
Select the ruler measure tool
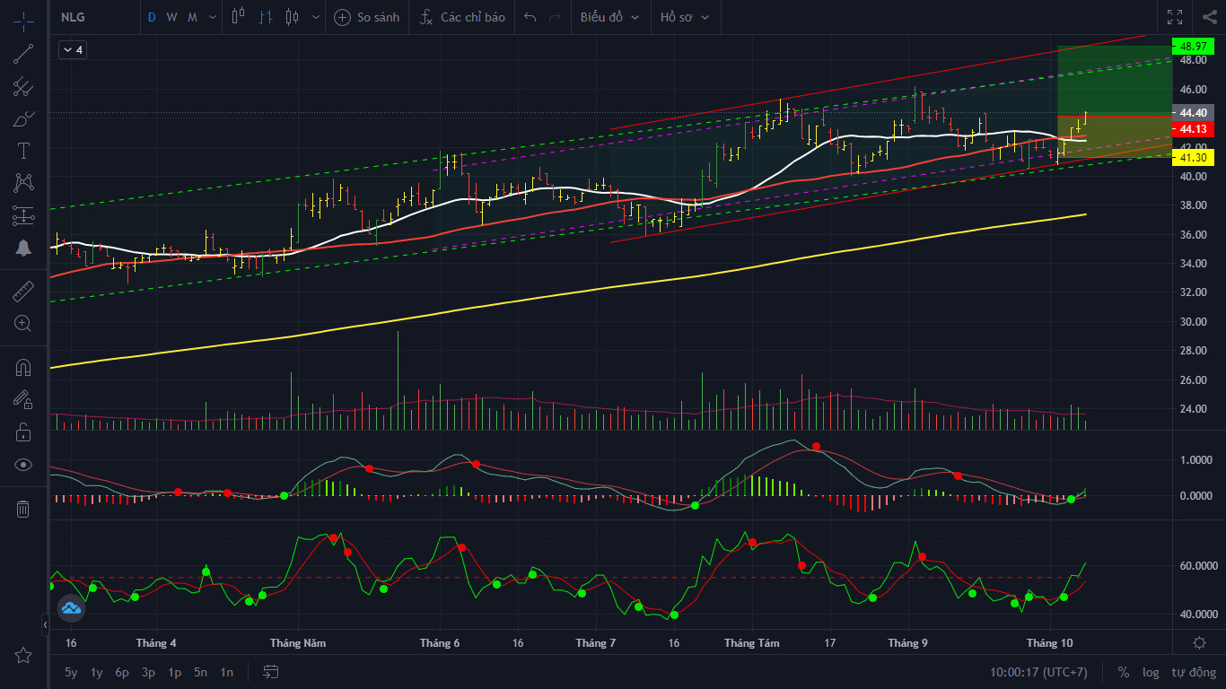(23, 291)
